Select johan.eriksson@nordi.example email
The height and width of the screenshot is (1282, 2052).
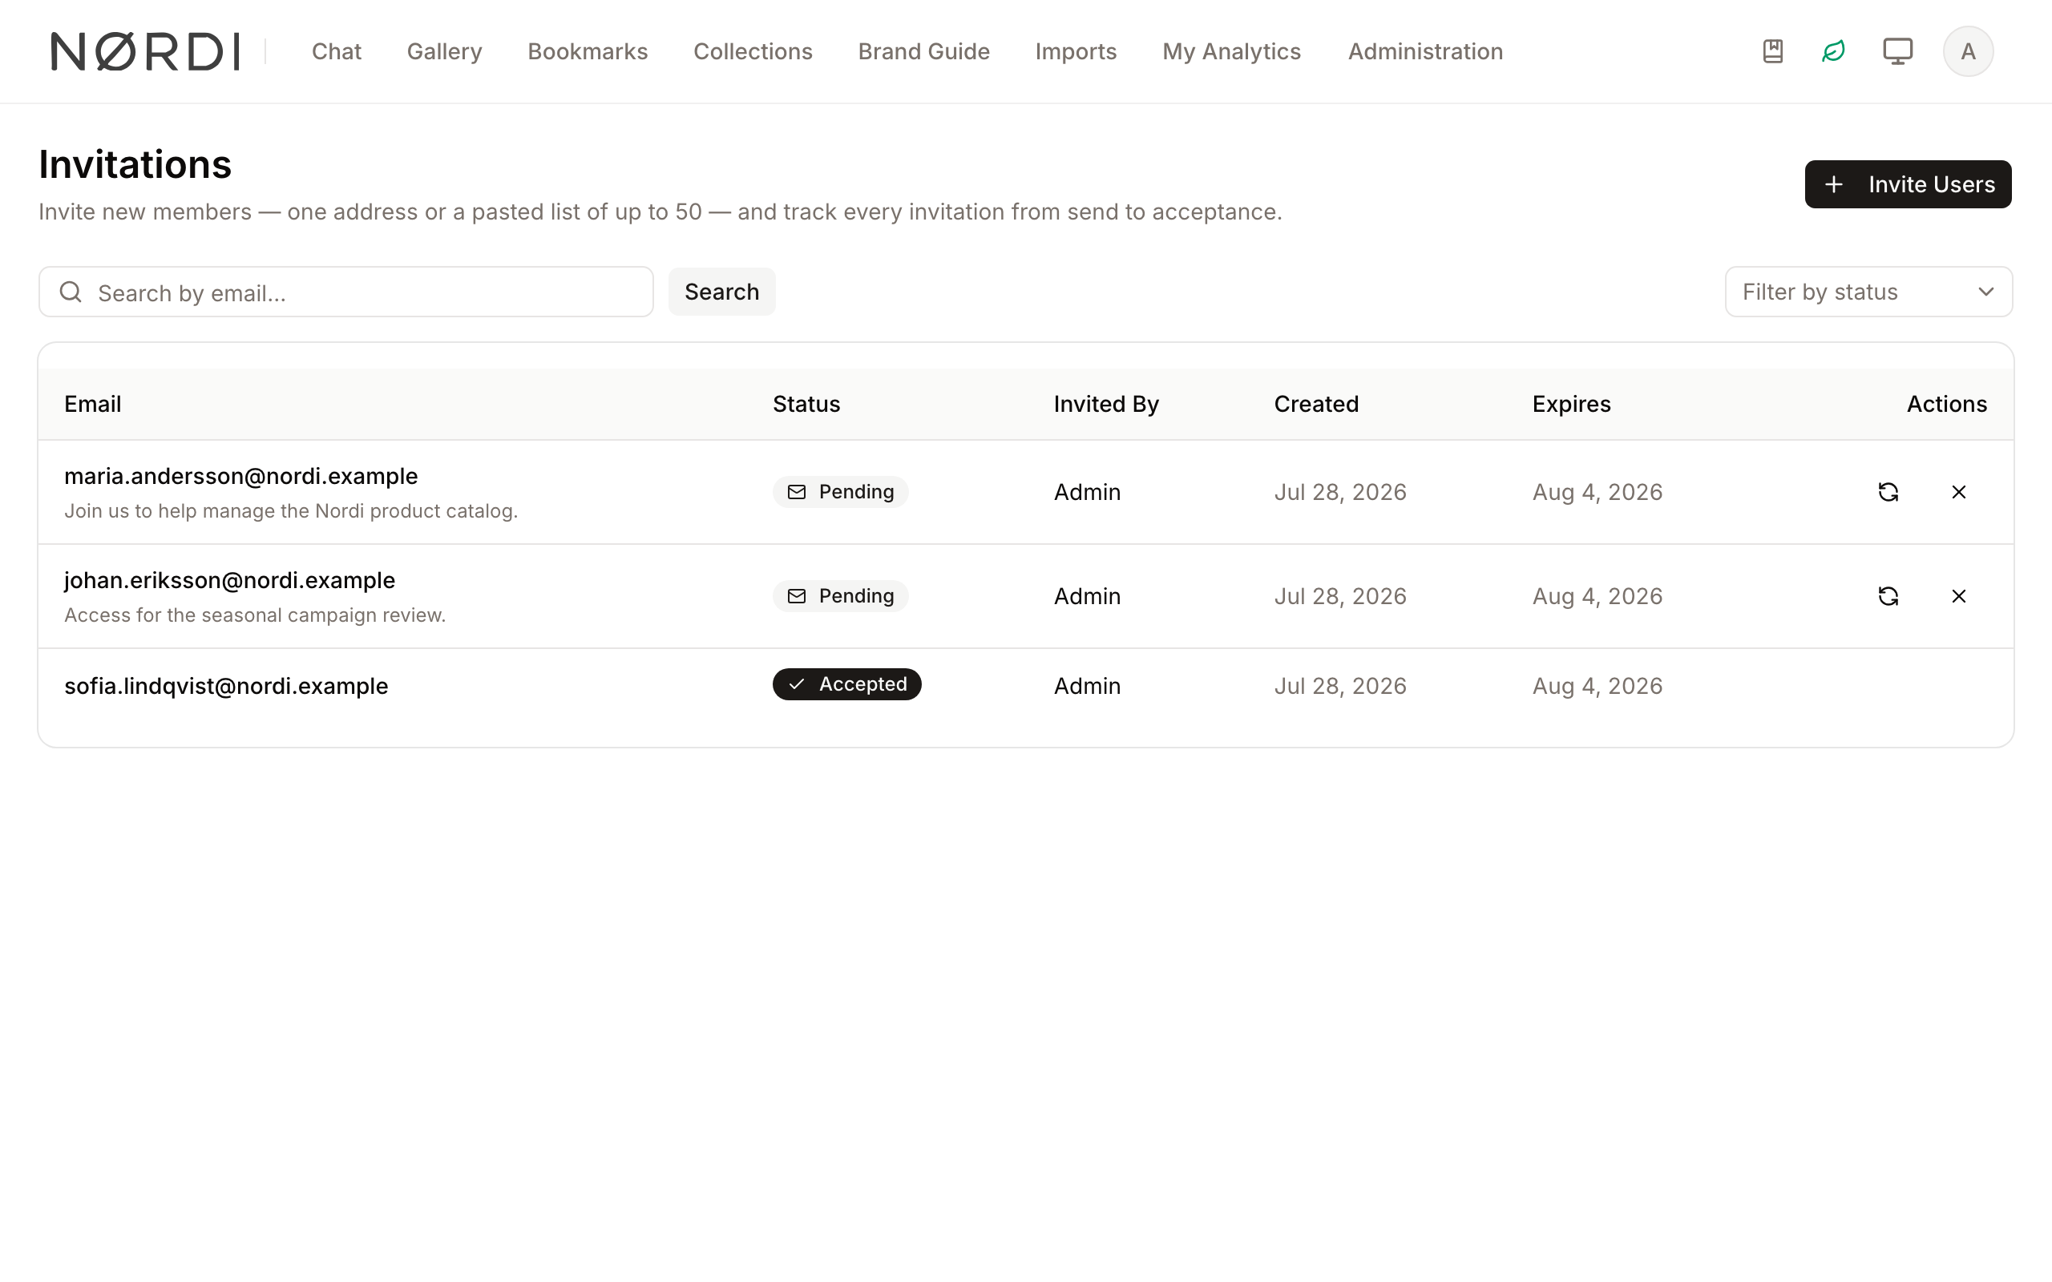[230, 580]
